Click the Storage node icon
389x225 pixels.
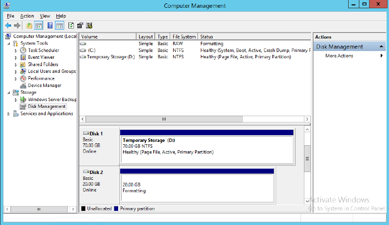coord(16,92)
